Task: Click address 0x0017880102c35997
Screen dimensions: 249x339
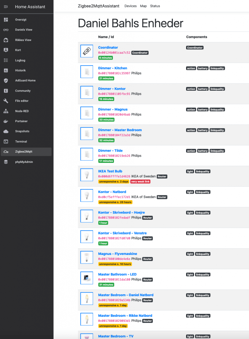Action: [x=114, y=73]
